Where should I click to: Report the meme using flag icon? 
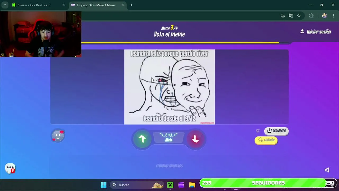coord(258,131)
